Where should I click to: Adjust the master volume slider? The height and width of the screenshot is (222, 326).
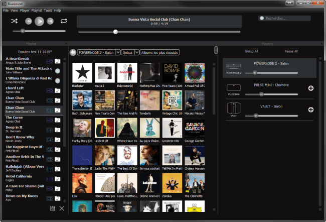[39, 31]
